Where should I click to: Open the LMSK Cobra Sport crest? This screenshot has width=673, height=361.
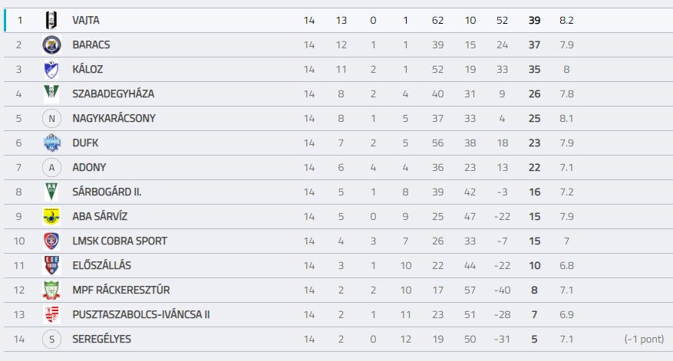tap(51, 241)
